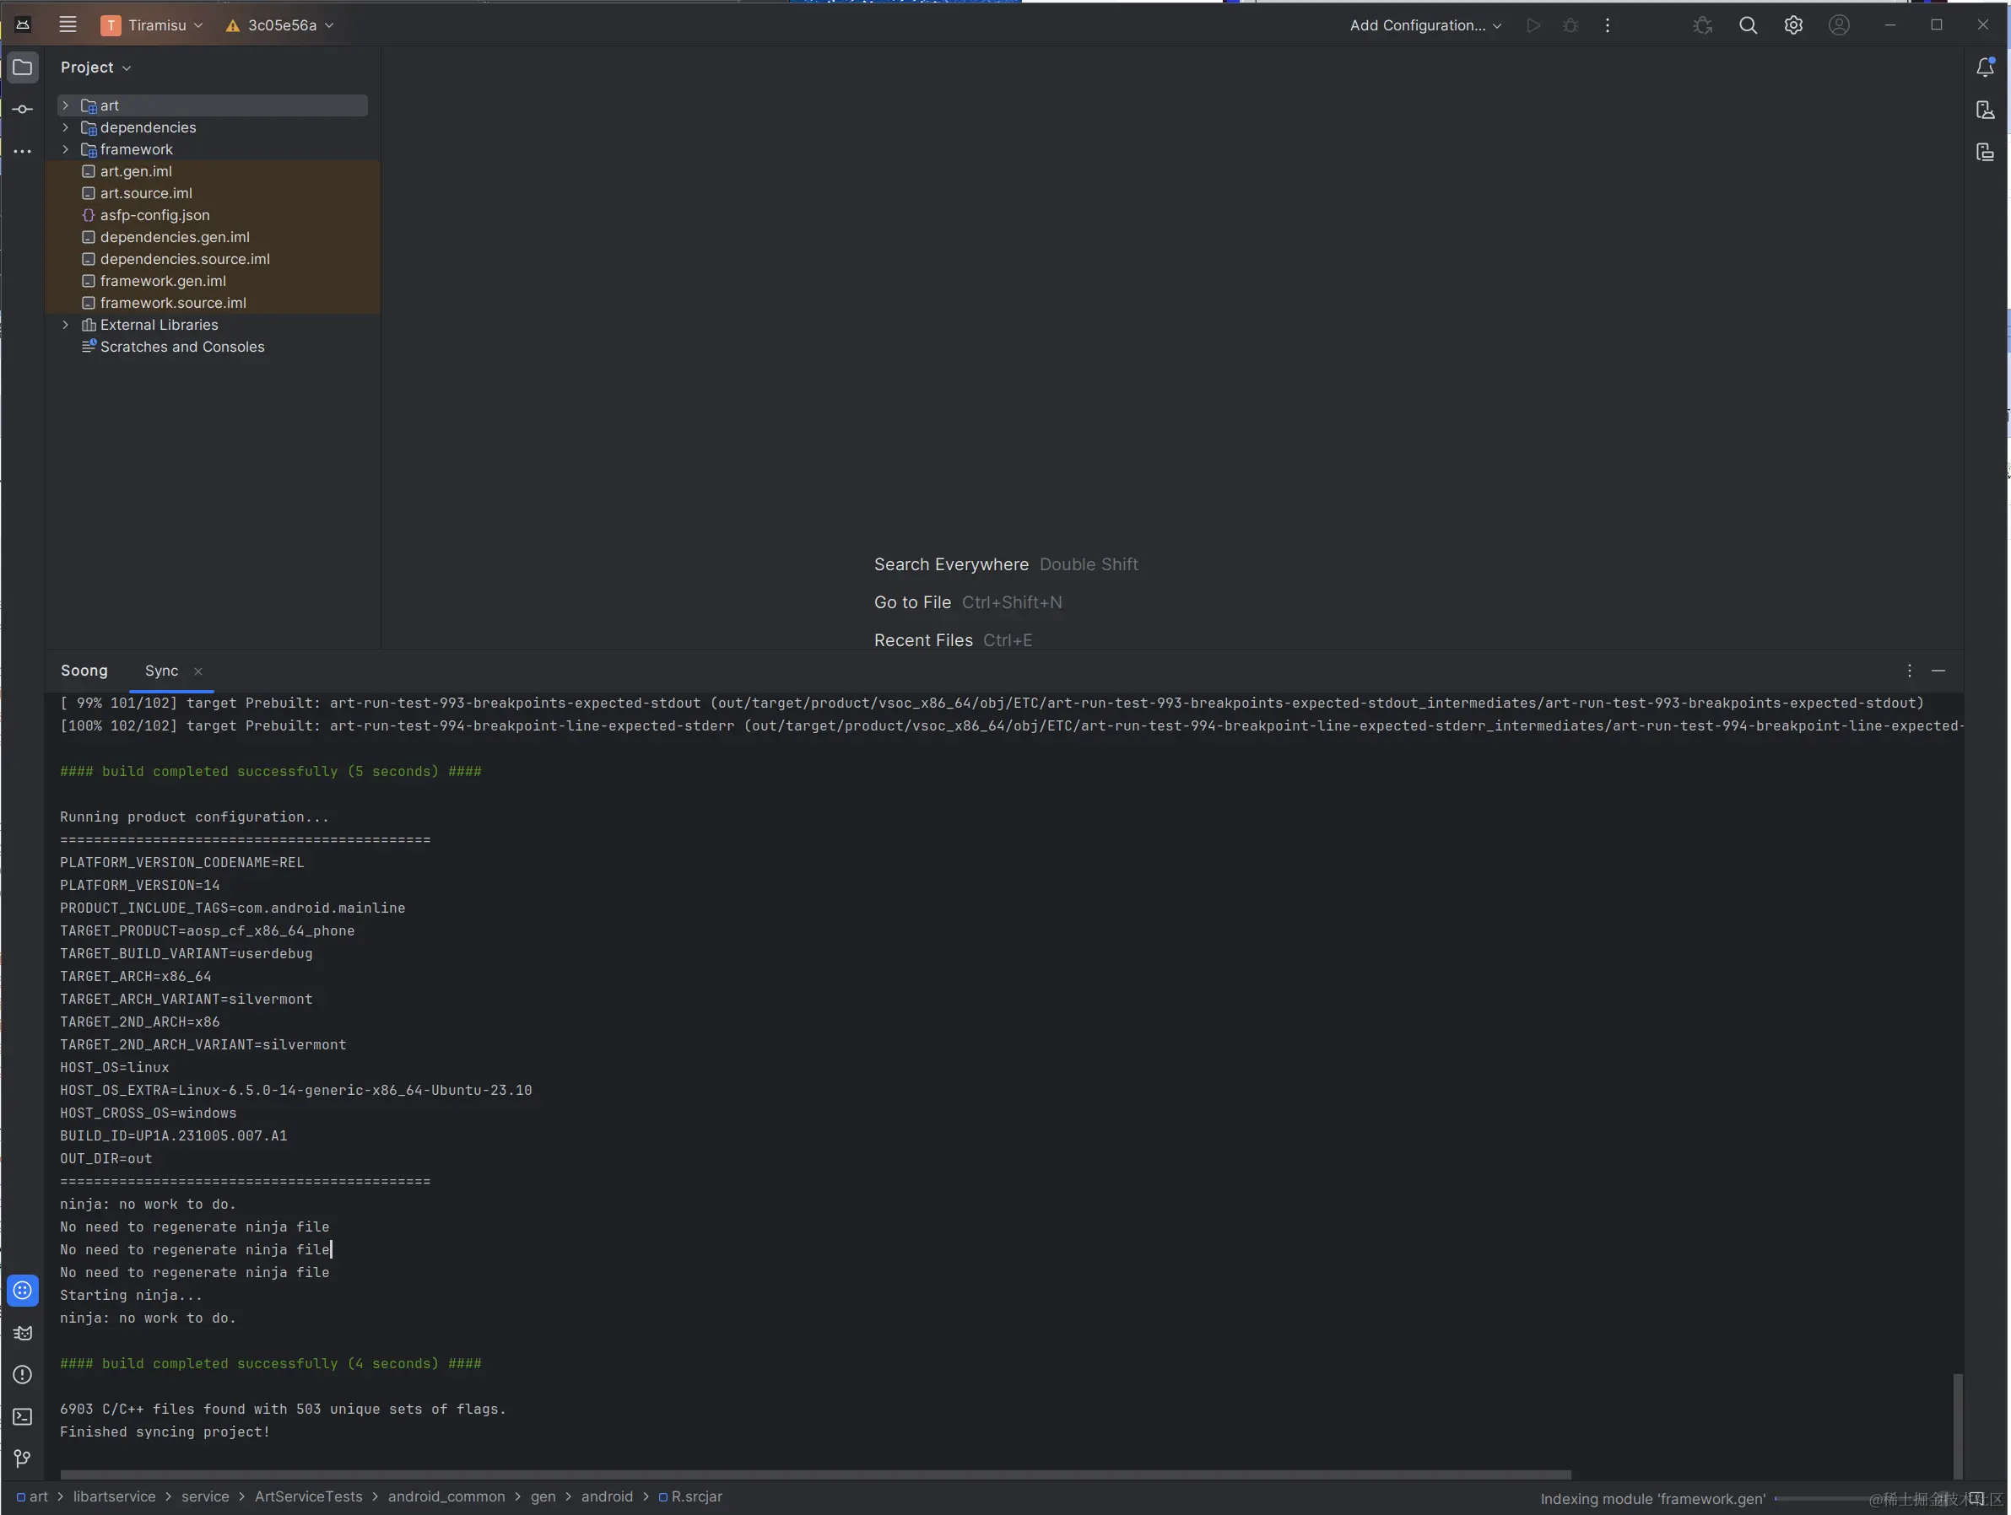
Task: Open IDE settings gear icon
Action: tap(1792, 25)
